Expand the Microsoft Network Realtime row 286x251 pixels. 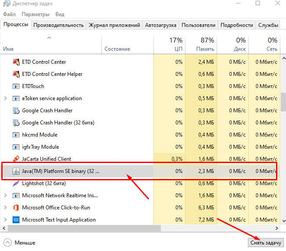[6, 196]
